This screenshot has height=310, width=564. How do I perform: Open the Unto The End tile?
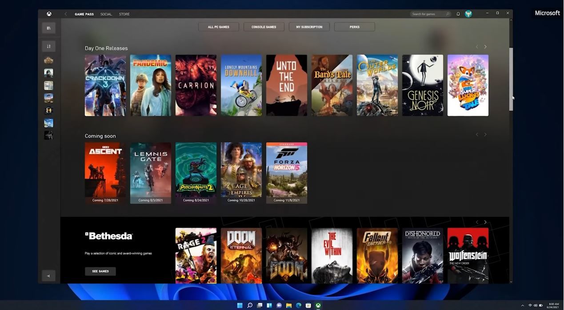pos(287,85)
